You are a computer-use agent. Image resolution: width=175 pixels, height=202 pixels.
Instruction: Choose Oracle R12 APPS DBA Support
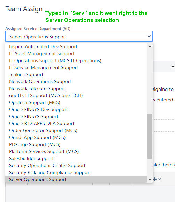pos(76,123)
